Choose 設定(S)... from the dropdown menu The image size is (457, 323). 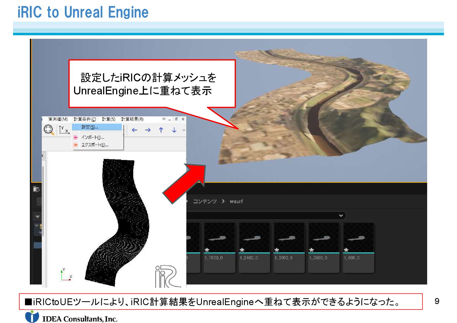tap(97, 127)
